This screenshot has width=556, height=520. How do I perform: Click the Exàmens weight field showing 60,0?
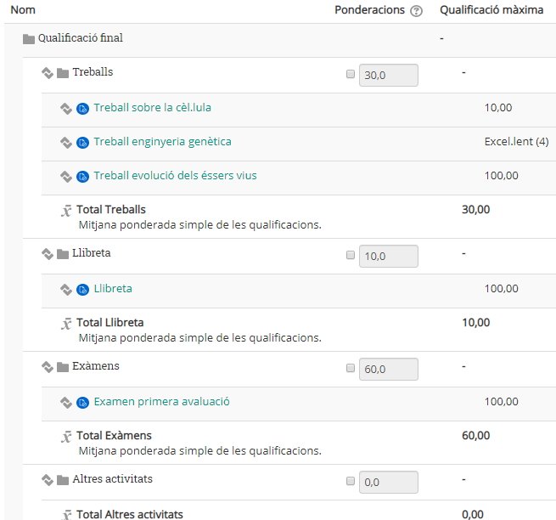coord(389,369)
